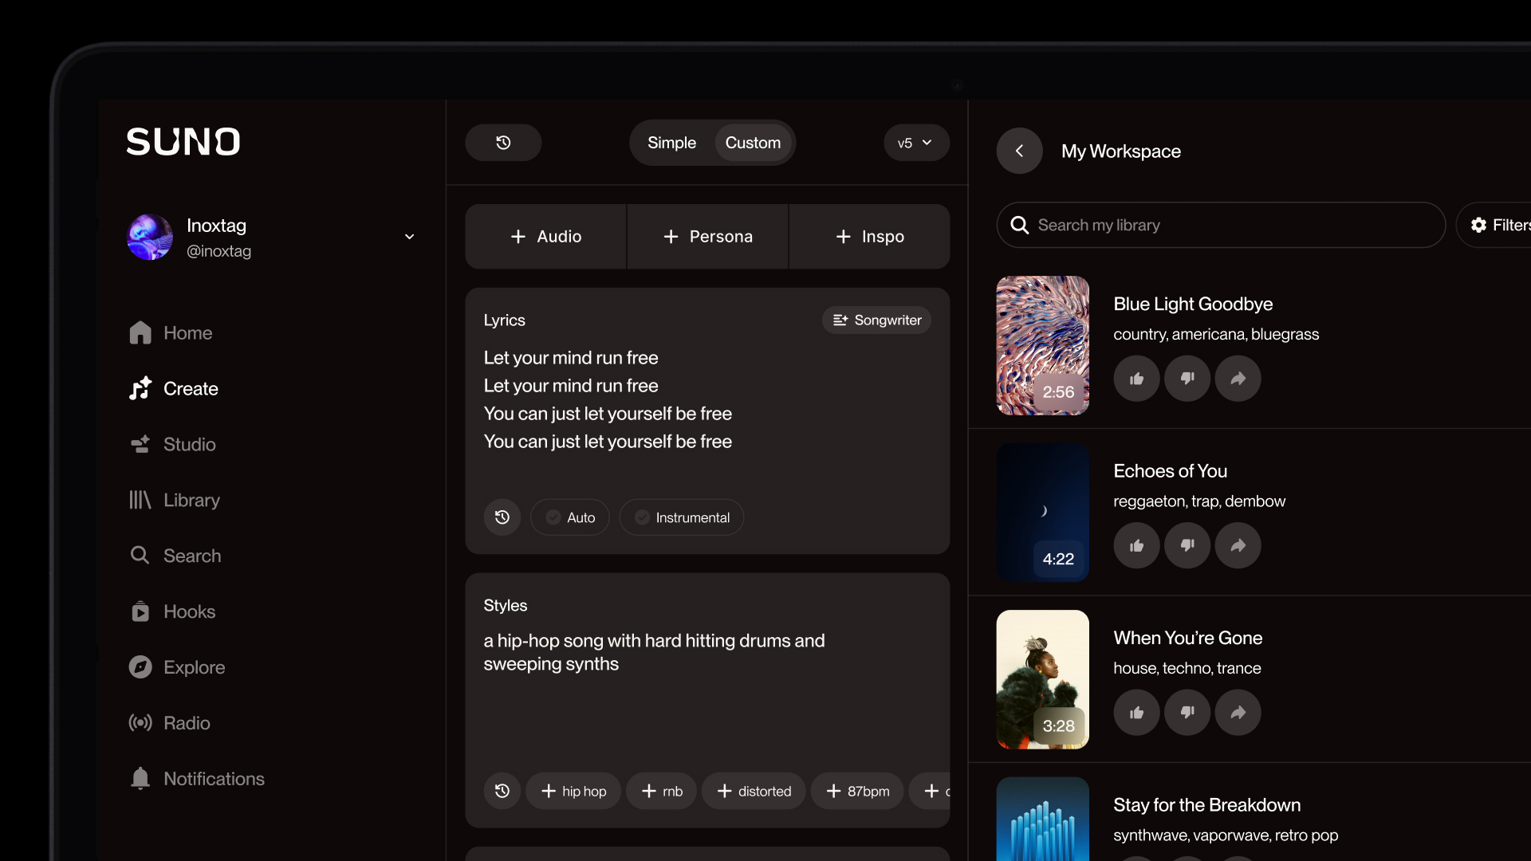Expand the Inoxtag account dropdown

click(x=409, y=237)
